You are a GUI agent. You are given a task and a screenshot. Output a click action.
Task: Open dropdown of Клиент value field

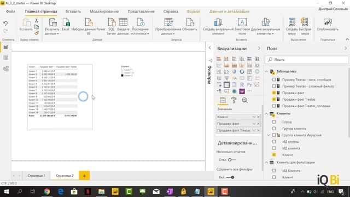click(x=254, y=117)
